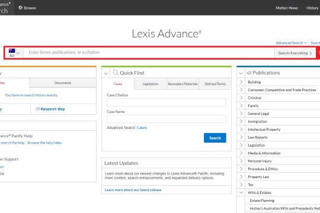Image resolution: width=320 pixels, height=213 pixels.
Task: Select the Property Law category label
Action: click(258, 177)
